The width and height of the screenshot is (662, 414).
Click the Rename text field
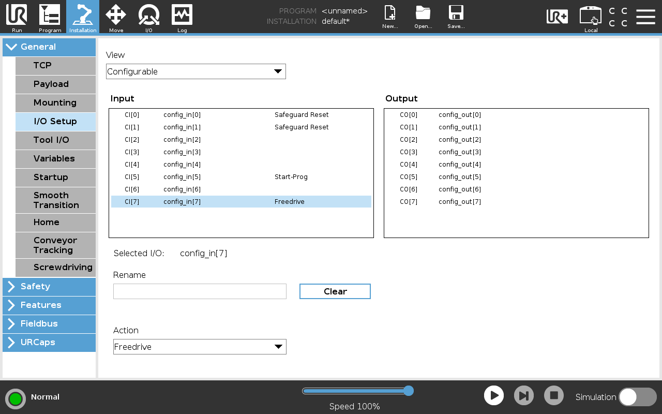200,291
